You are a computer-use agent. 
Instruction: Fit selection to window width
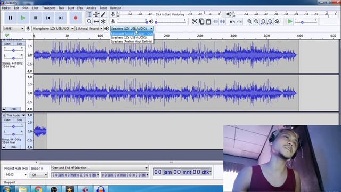click(x=263, y=21)
